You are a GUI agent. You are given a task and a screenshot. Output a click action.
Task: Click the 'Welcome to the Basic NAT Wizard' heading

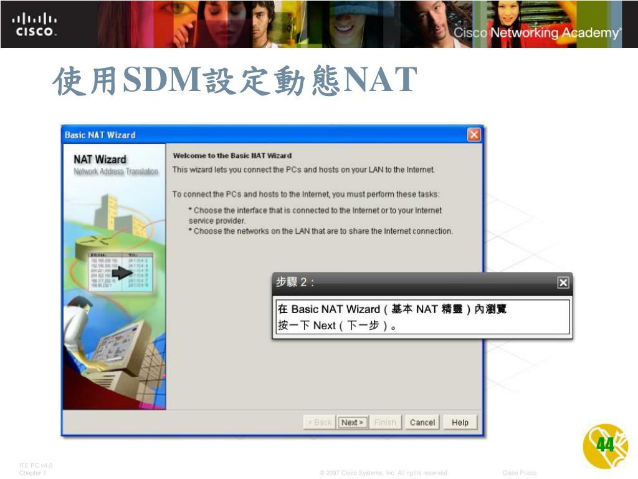232,155
